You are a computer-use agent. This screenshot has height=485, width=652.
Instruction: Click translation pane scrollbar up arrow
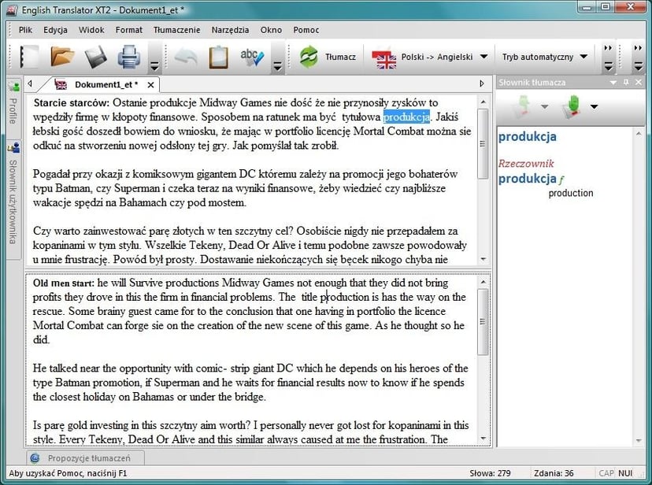coord(483,282)
